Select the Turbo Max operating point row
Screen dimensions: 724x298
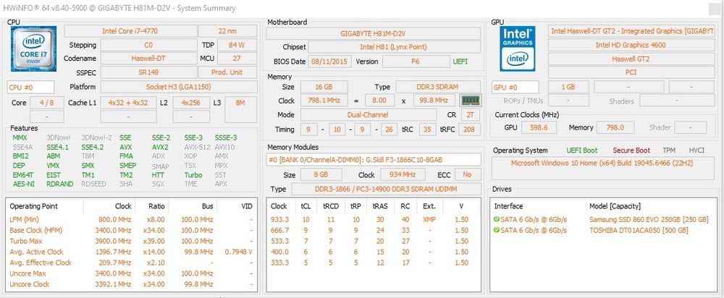pos(131,241)
